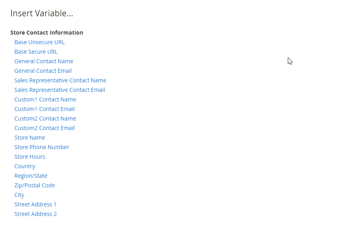Select Custom2 Contact Email variable

click(x=45, y=128)
